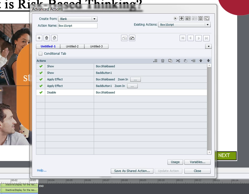Copy the selected row in the Actions list

170,61
